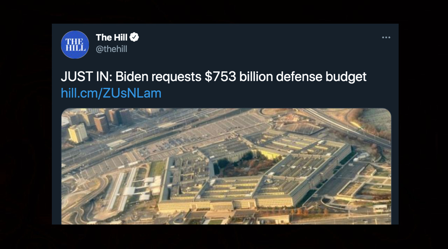Open the Pentagon aerial photo preview
The width and height of the screenshot is (448, 249).
(x=226, y=166)
